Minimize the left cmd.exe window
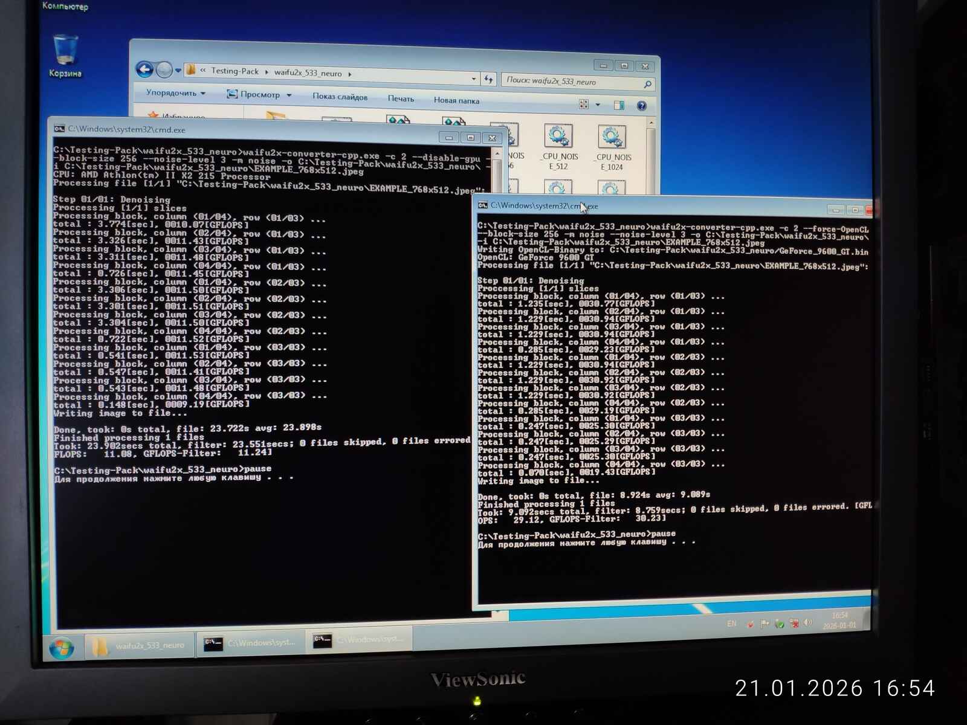This screenshot has width=967, height=725. pyautogui.click(x=449, y=138)
